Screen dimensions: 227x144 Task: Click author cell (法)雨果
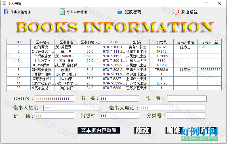coord(66,79)
